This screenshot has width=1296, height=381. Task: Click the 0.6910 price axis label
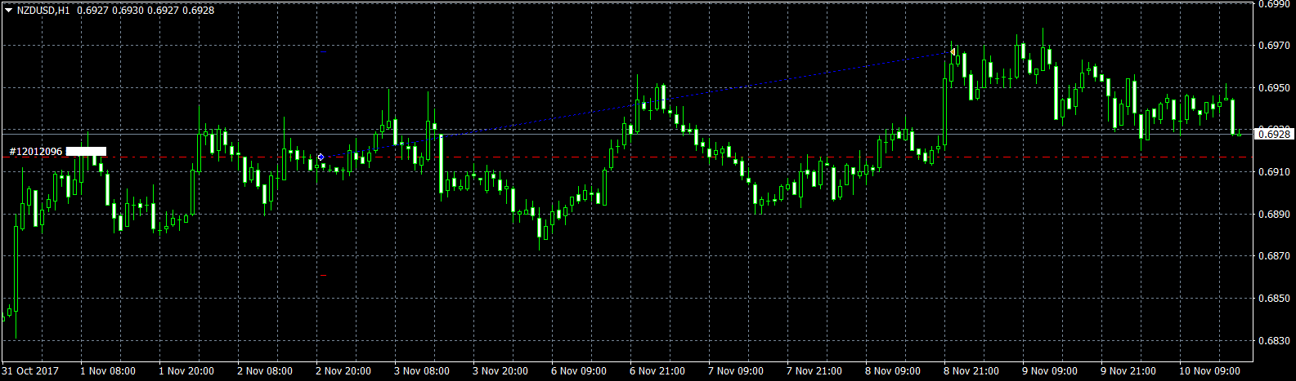(1274, 172)
